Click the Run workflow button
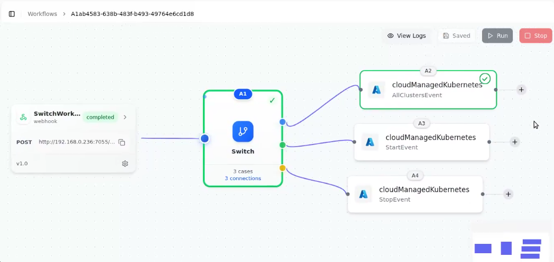 tap(497, 36)
